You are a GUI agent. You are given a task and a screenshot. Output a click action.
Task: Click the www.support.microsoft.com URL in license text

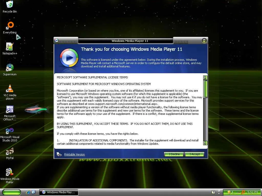[x=123, y=104]
